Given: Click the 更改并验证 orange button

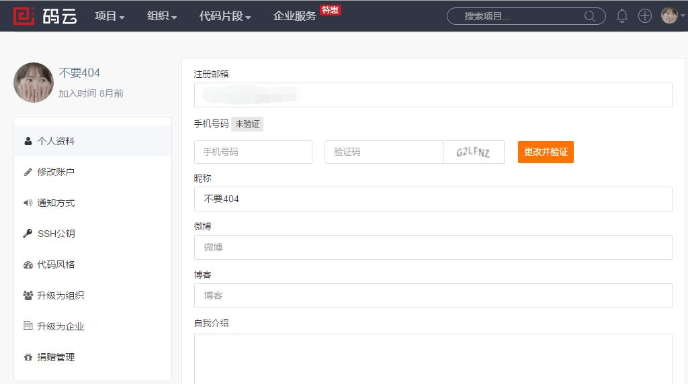Looking at the screenshot, I should tap(546, 152).
